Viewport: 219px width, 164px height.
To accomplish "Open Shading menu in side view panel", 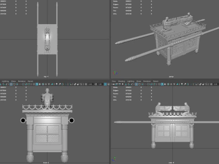I will (x=121, y=81).
